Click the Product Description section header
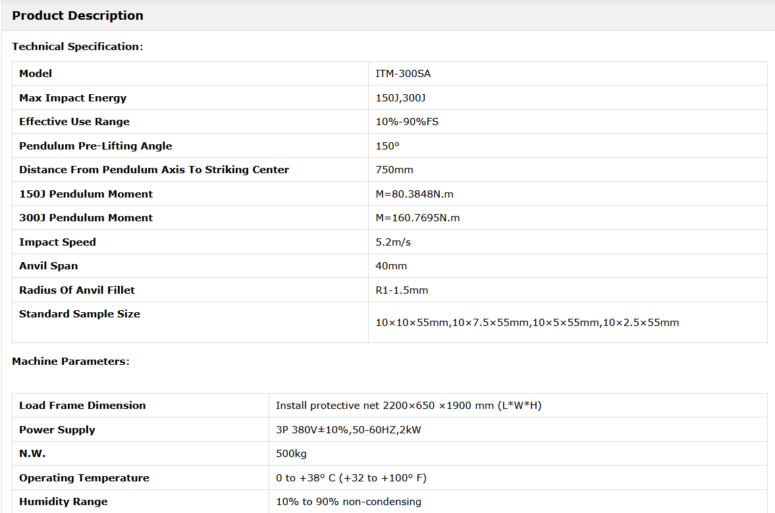Viewport: 775px width, 513px height. pyautogui.click(x=78, y=16)
